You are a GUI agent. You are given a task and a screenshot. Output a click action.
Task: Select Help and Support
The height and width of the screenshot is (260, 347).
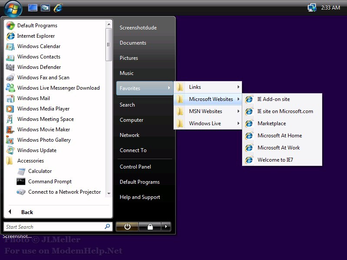point(140,197)
